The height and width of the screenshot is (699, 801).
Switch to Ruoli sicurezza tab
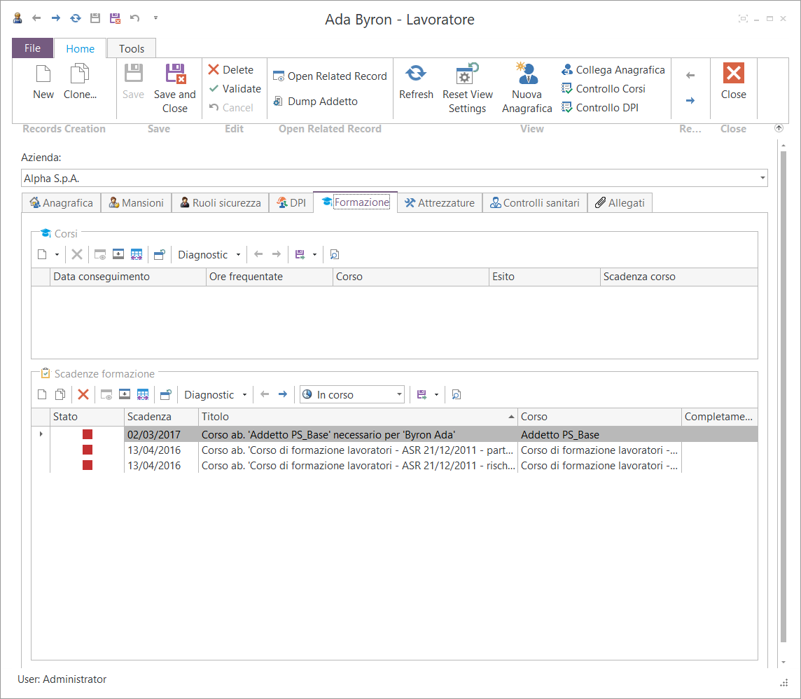220,203
